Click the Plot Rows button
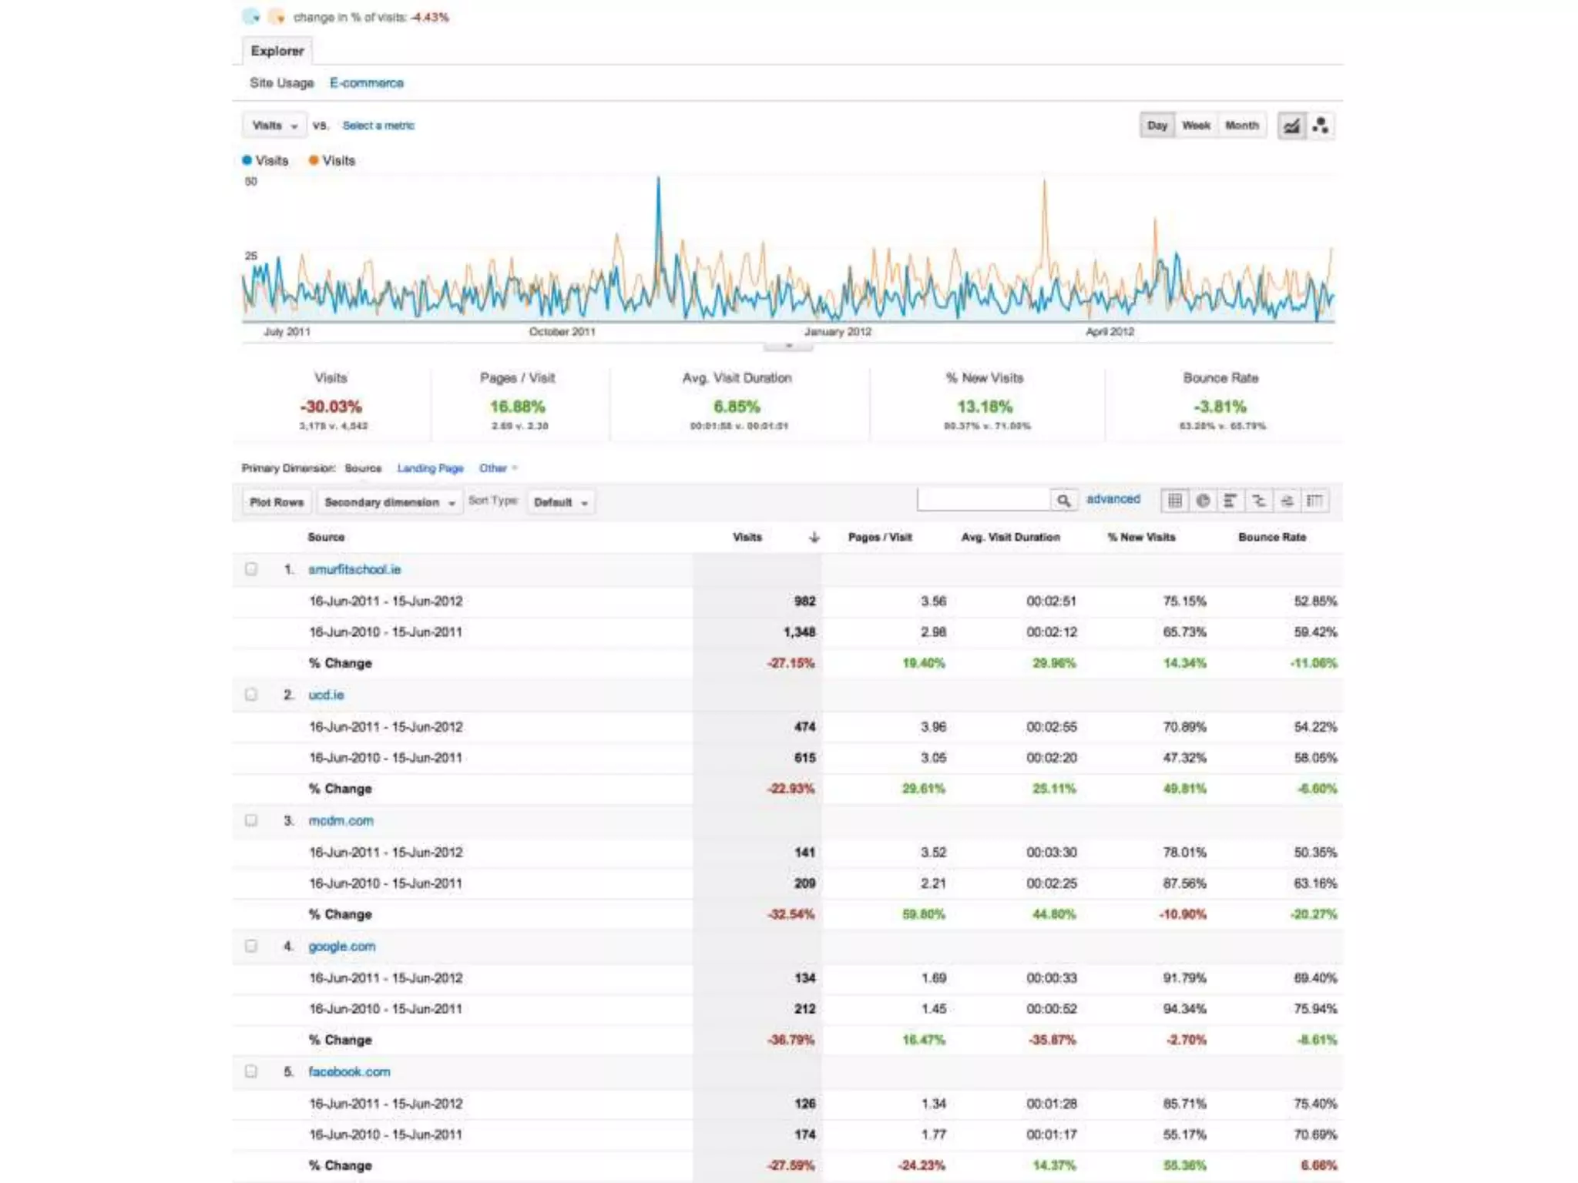Screen dimensions: 1578x1183 277,502
